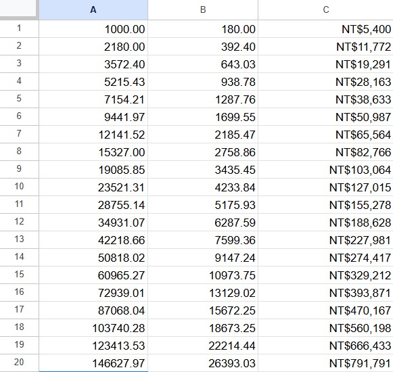393x372 pixels.
Task: Select column A header
Action: coord(93,9)
